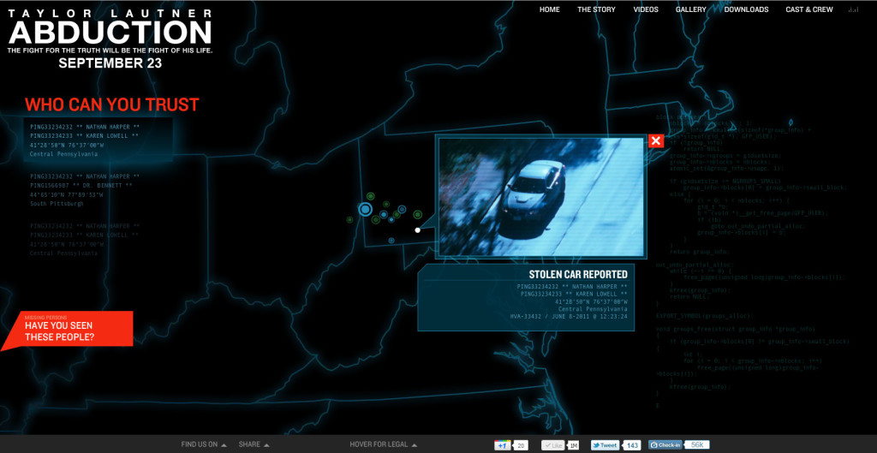Click the Twitter Tweet button

click(x=606, y=445)
